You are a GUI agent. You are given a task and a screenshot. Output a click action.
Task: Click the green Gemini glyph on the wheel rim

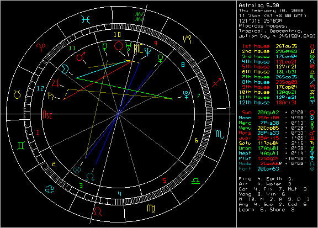coord(21,146)
